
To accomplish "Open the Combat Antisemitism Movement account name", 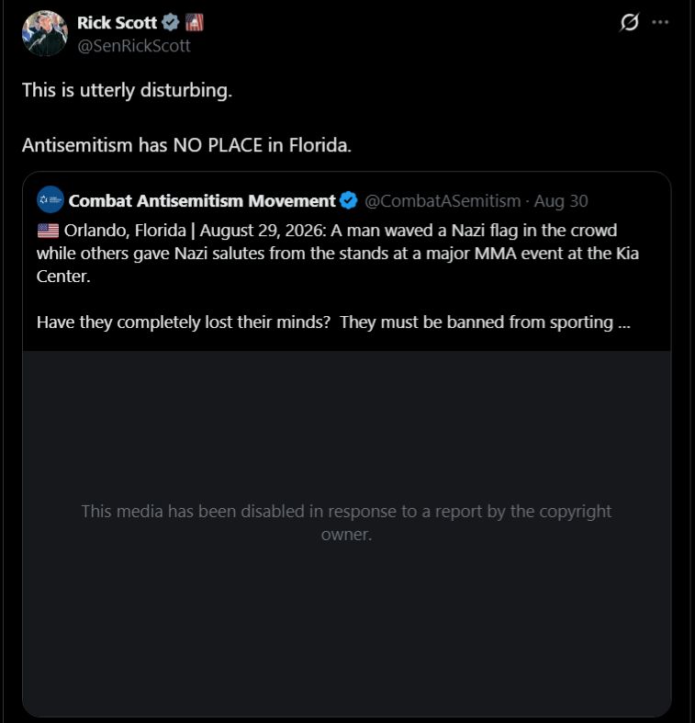I will (202, 201).
